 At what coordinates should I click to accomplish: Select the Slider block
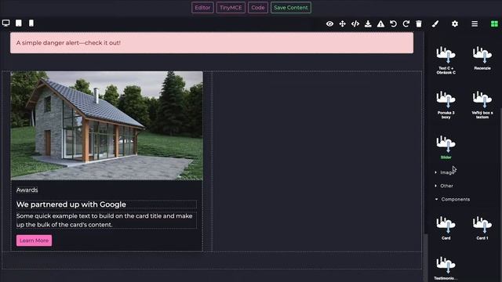446,147
